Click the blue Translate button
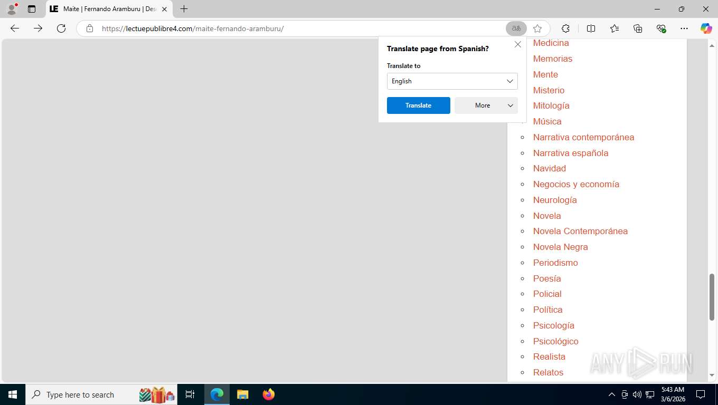The height and width of the screenshot is (405, 718). (419, 105)
